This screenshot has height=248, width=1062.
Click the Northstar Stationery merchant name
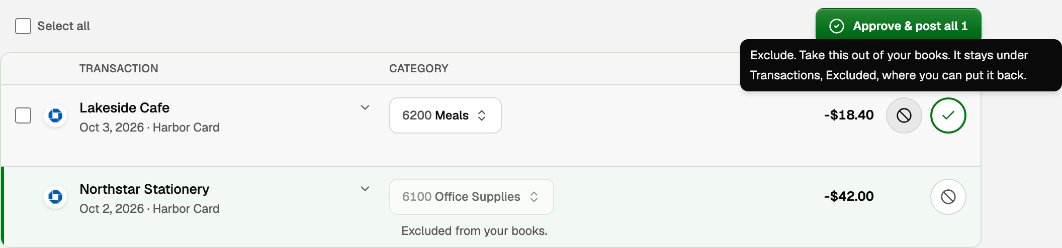pos(144,189)
